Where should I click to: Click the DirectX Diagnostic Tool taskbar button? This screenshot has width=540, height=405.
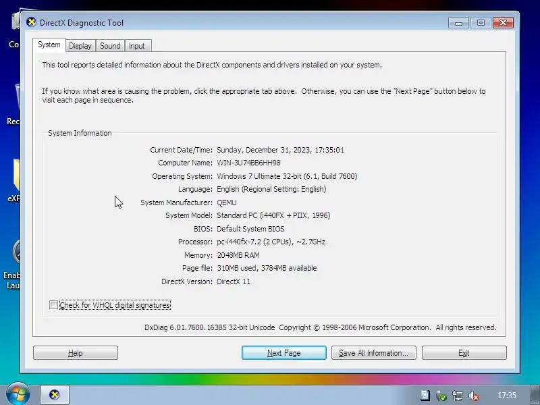[55, 395]
